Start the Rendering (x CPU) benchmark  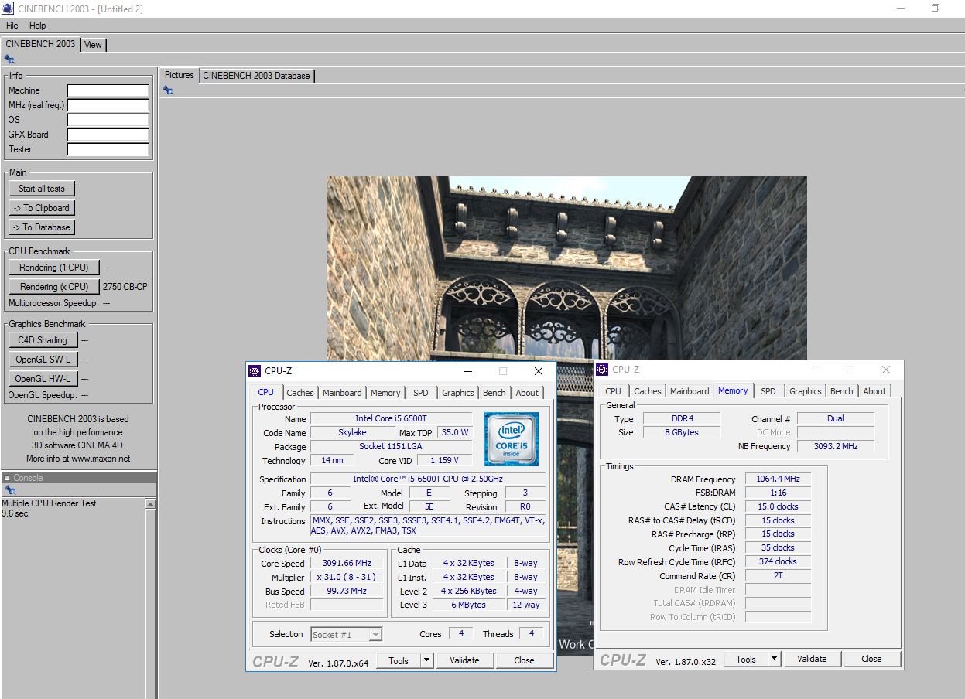(54, 287)
